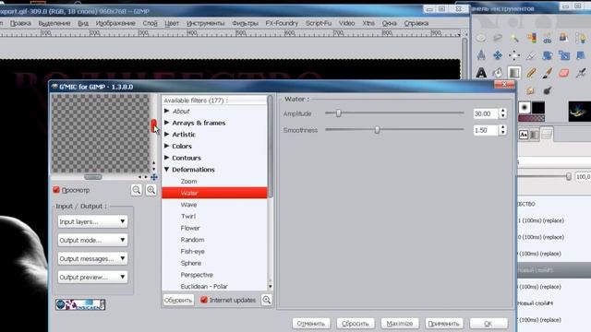The width and height of the screenshot is (591, 332).
Task: Select the Foreground Select tool
Action: [564, 38]
